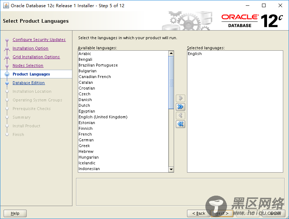
Task: Jump to the Nodes Selection step
Action: pos(28,65)
